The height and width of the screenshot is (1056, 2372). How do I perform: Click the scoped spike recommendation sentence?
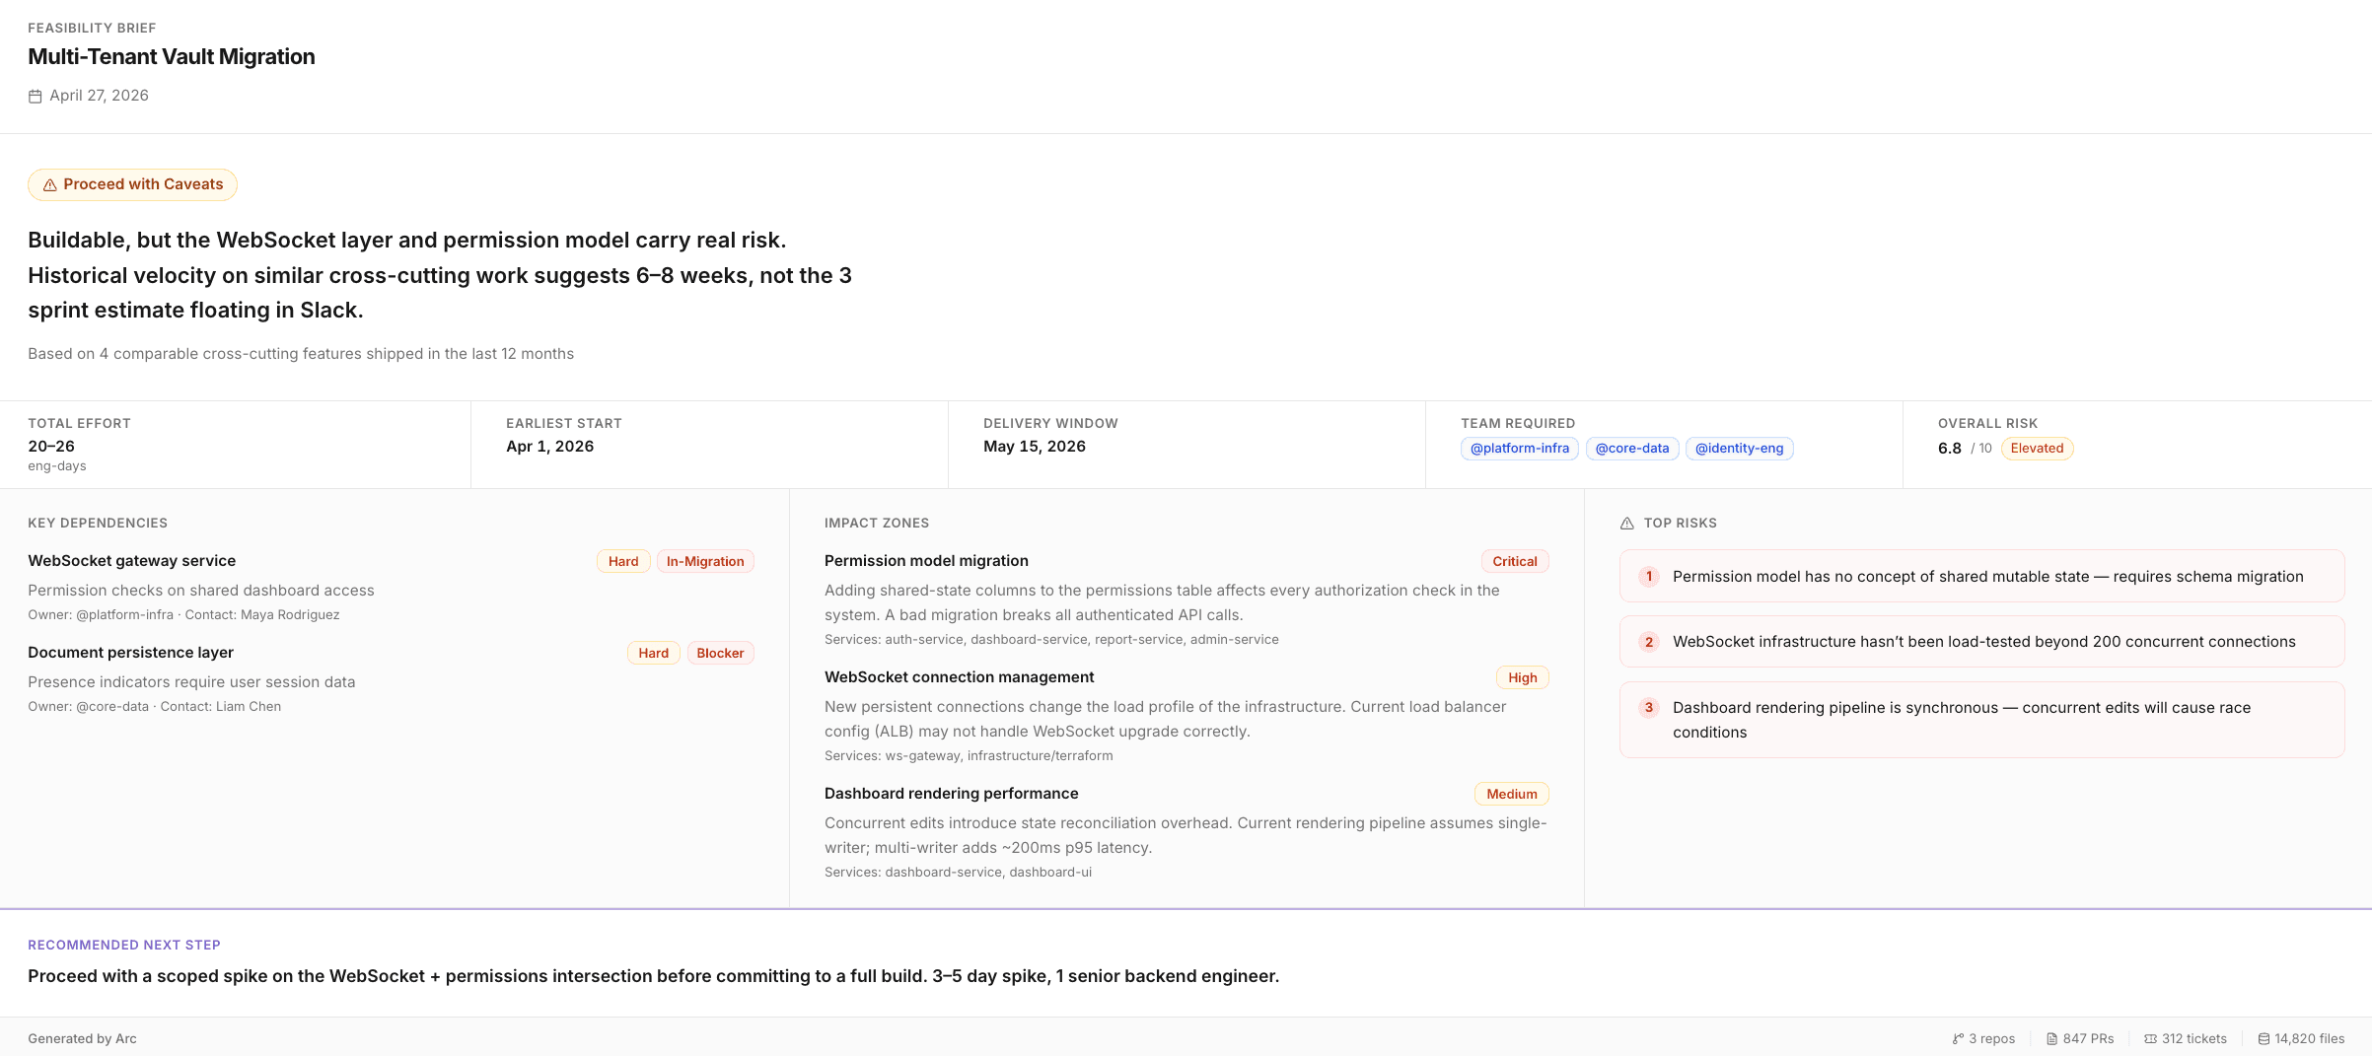point(654,977)
